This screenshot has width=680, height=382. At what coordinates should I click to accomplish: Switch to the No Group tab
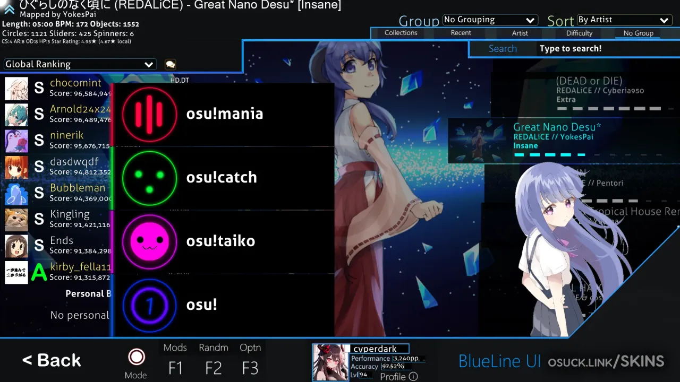click(639, 33)
